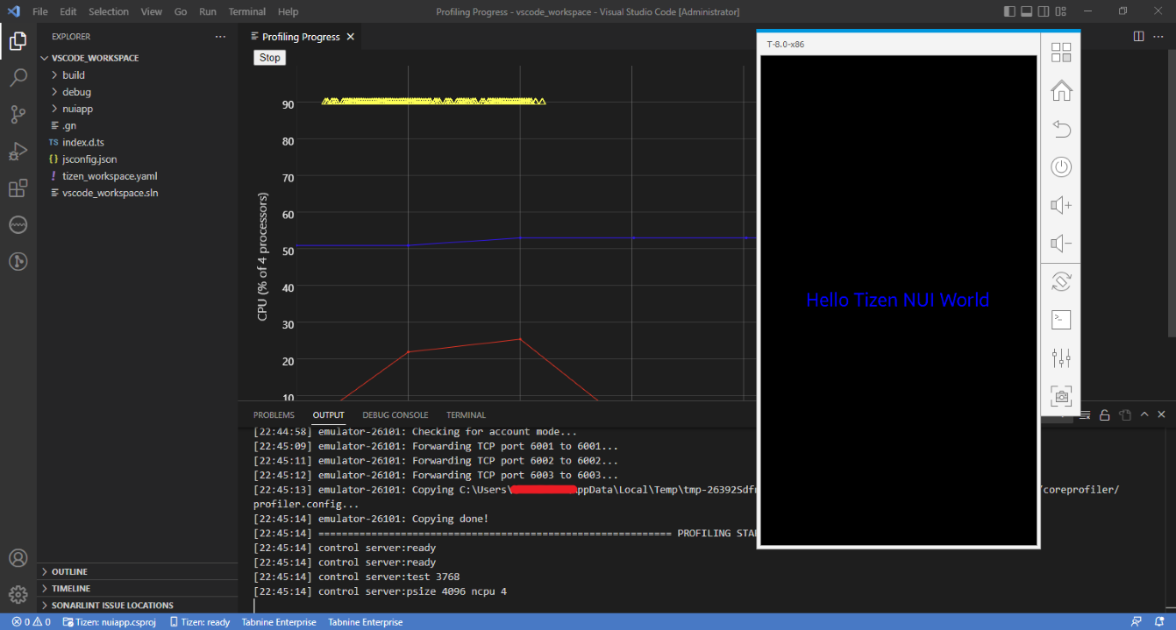Click the Back arrow in the emulator controls
Screen dimensions: 1176x630
(1061, 129)
